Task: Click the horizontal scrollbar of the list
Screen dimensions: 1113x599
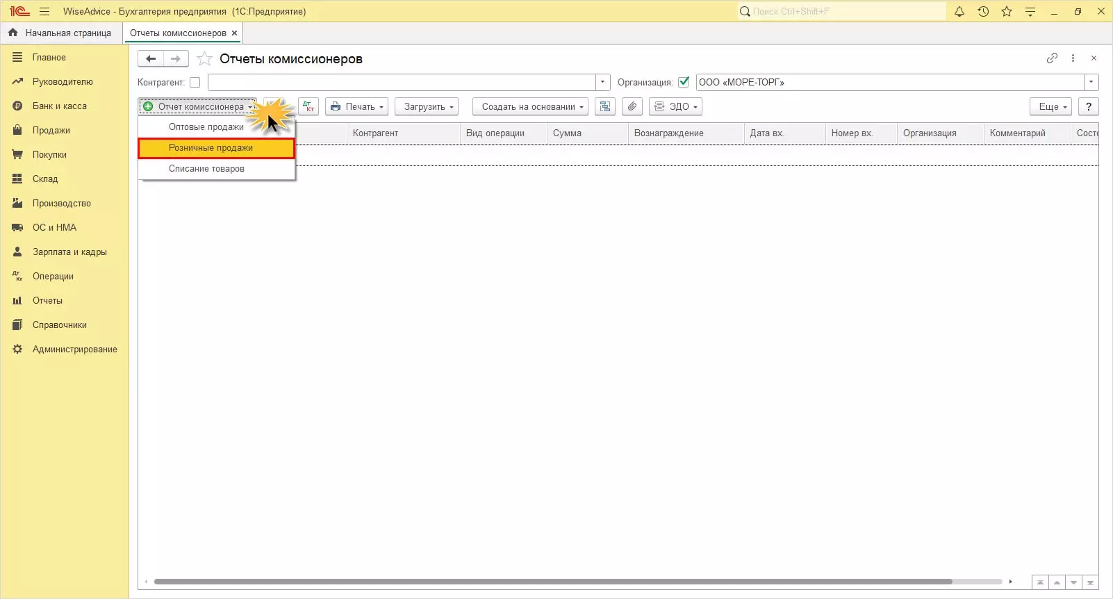Action: click(553, 582)
